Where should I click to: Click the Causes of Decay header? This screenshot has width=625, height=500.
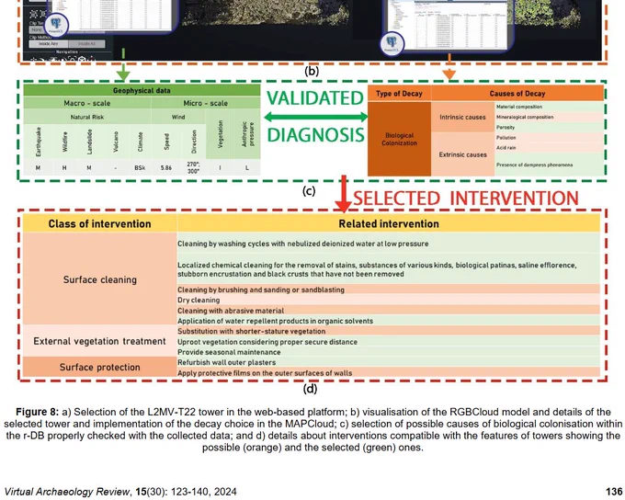point(517,94)
